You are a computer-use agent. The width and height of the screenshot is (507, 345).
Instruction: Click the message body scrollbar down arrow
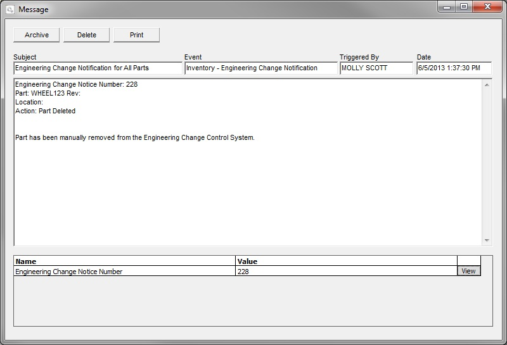pyautogui.click(x=487, y=241)
